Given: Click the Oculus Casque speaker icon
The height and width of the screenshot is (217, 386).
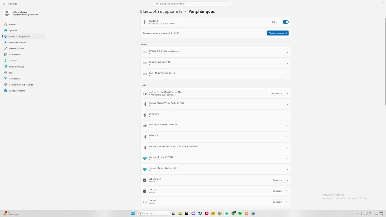Looking at the screenshot, I should (145, 104).
